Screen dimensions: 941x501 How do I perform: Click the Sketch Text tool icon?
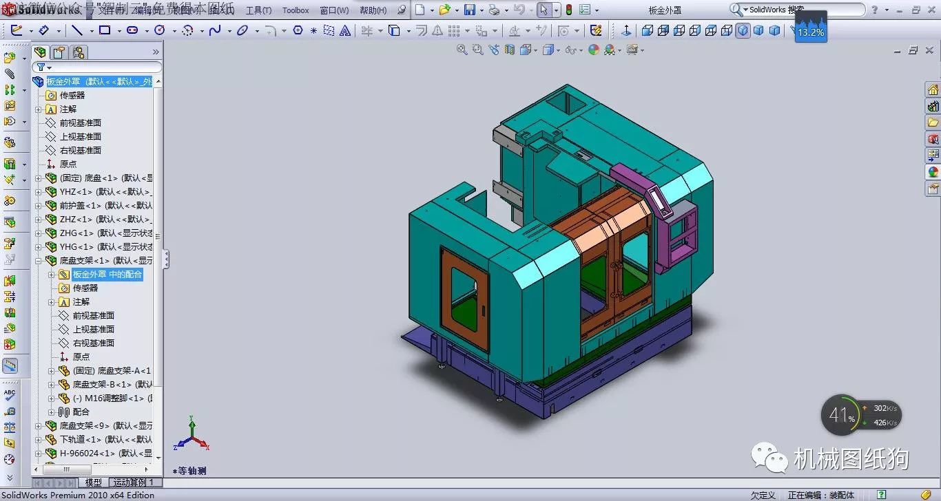(x=345, y=31)
